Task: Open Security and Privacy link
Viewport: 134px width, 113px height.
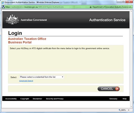Action: point(55,99)
